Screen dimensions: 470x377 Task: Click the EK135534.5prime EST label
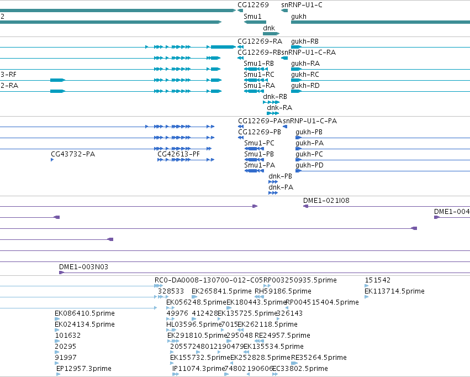274,347
